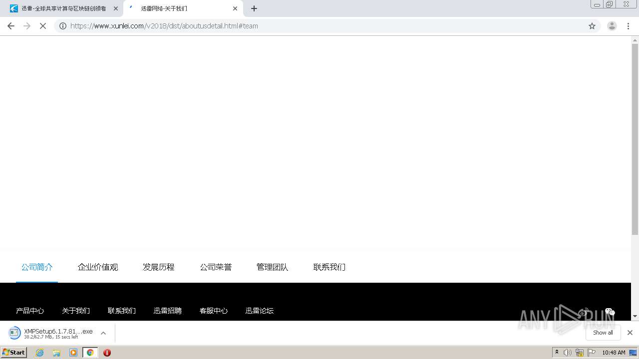Open the Windows Start menu
This screenshot has width=639, height=359.
pyautogui.click(x=14, y=353)
